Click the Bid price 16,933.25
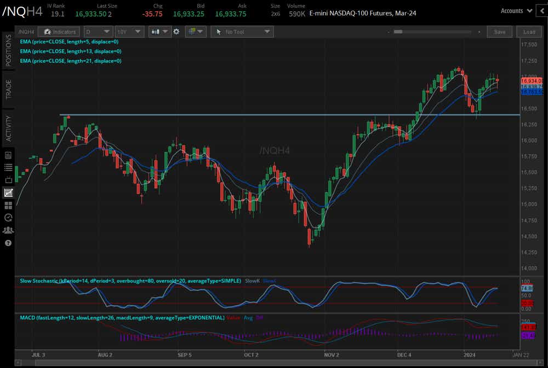 (189, 14)
